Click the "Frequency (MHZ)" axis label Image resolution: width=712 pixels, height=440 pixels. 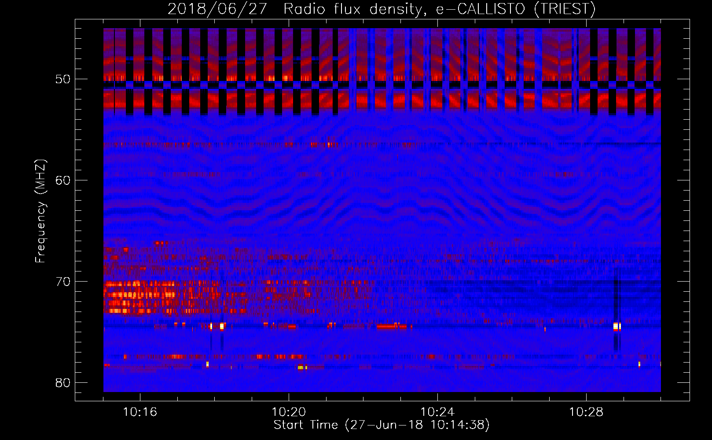click(x=40, y=211)
